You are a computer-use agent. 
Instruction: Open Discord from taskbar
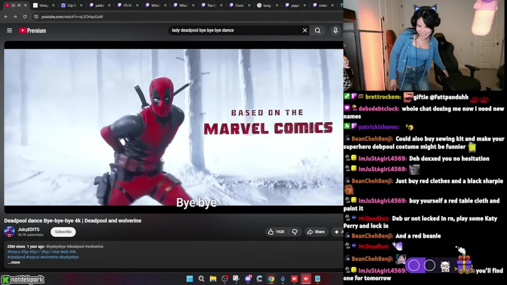248,279
